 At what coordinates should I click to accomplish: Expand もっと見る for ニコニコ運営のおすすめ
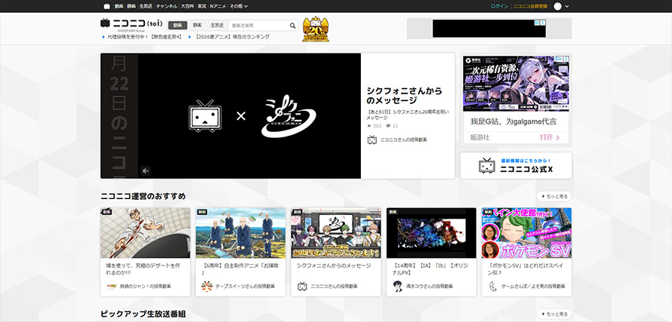pos(554,197)
